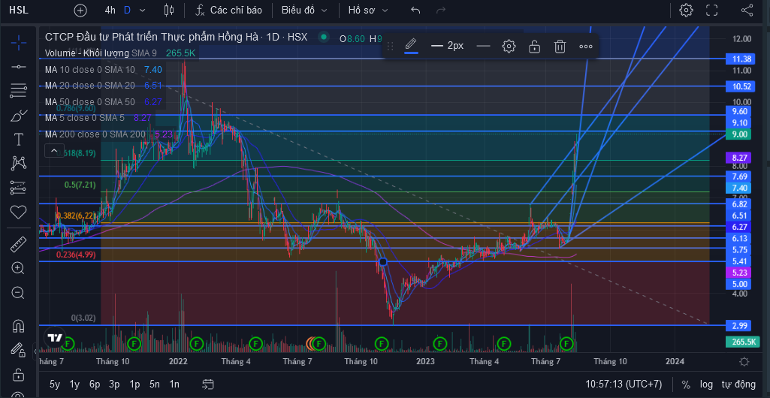Click the F earnings marker near 2022
The width and height of the screenshot is (770, 398).
click(x=197, y=343)
